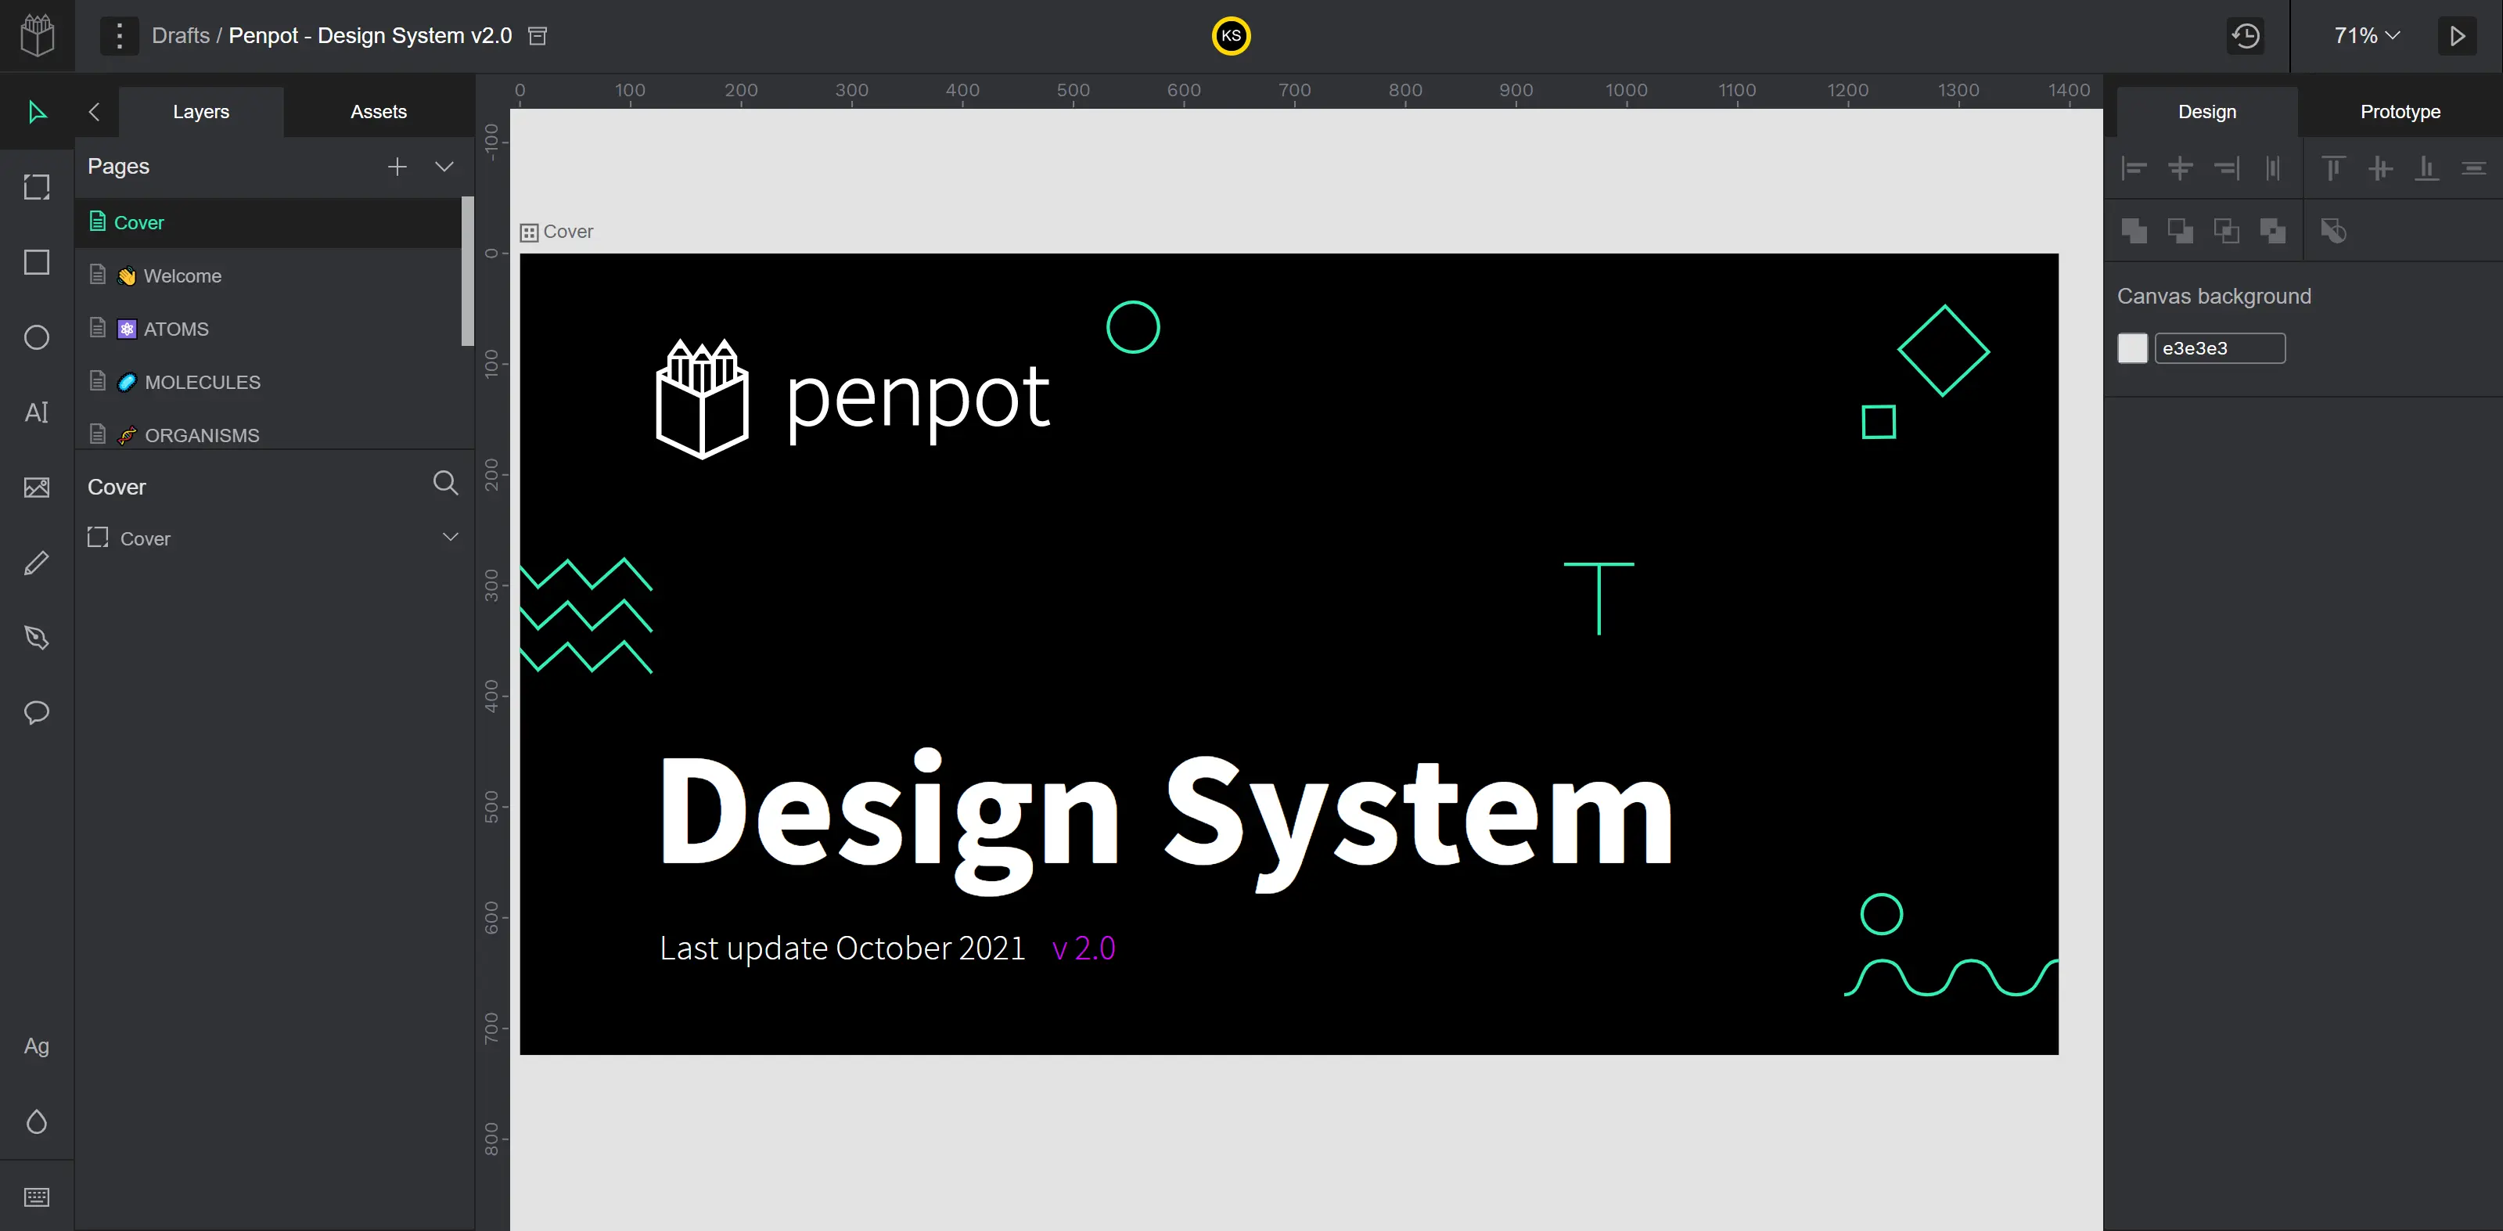Align bottom edges icon

(2426, 168)
